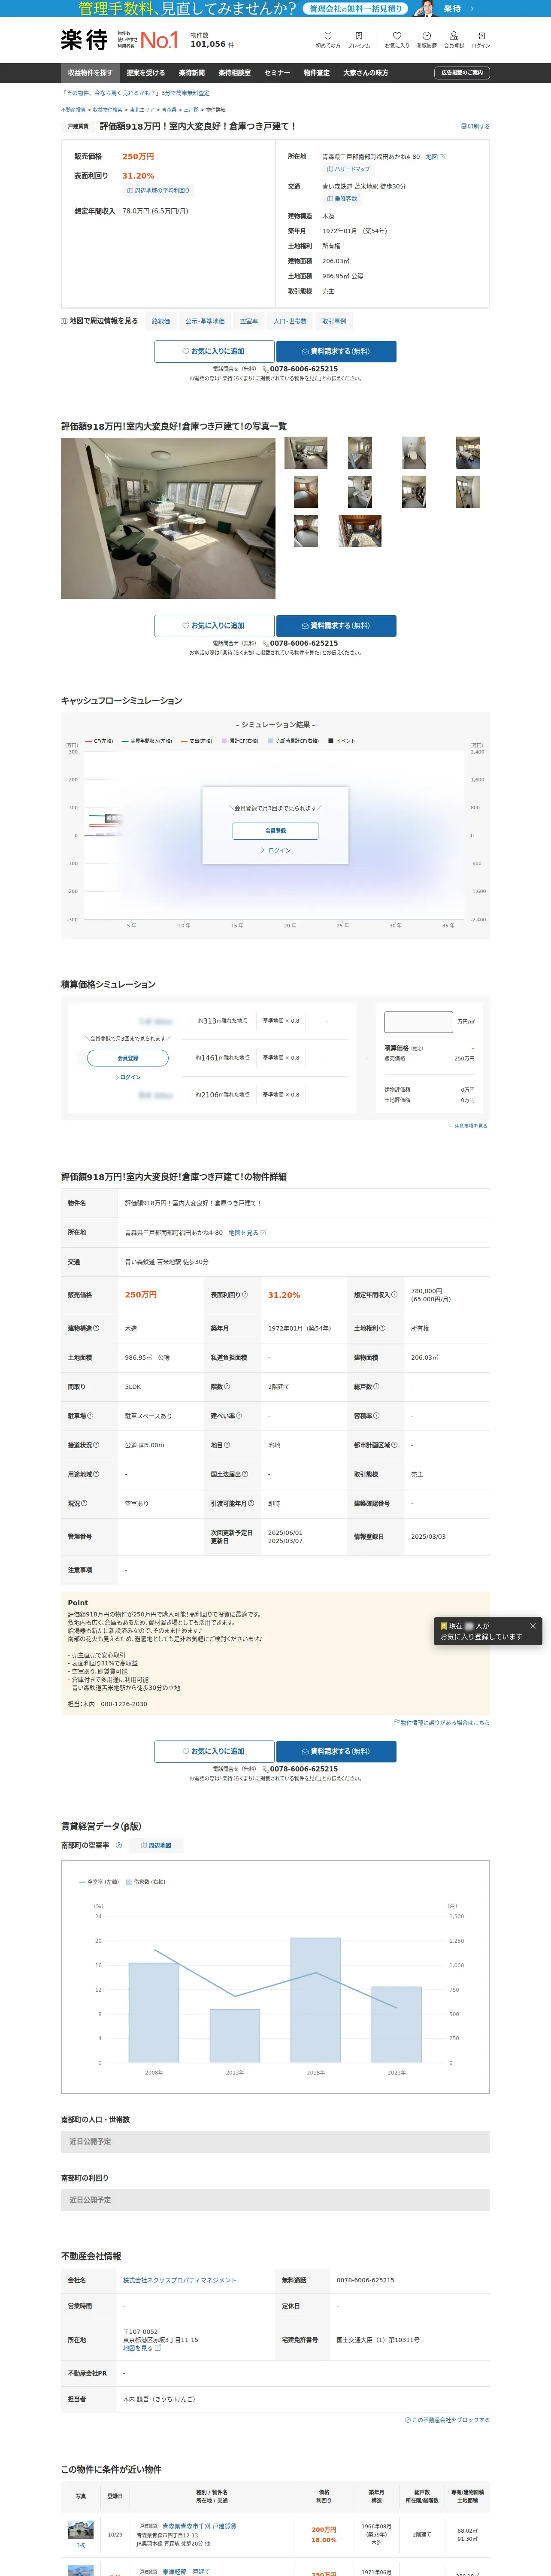Click help icon beside 建物構造 label
Image resolution: width=551 pixels, height=2576 pixels.
[x=96, y=1328]
